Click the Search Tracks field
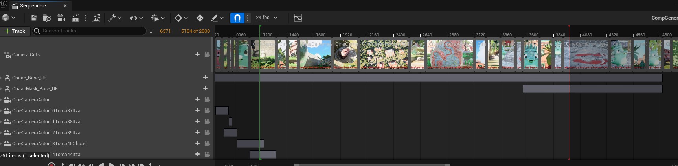 (89, 31)
